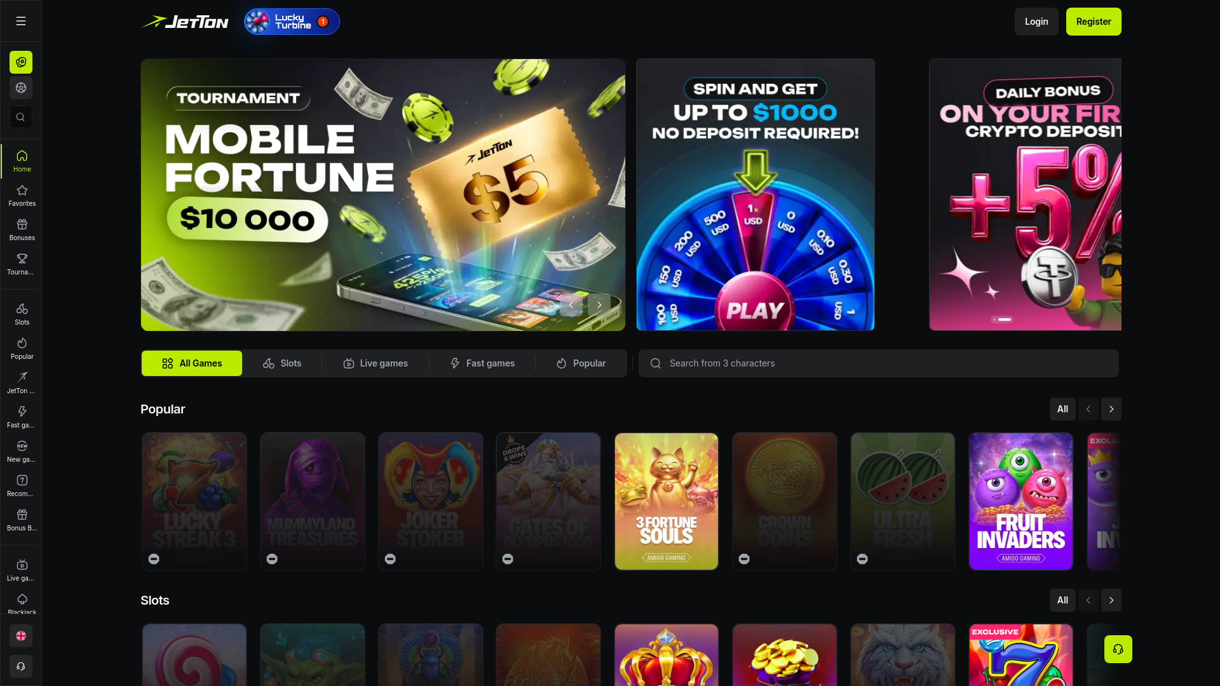Focus the game search input field

pyautogui.click(x=879, y=363)
